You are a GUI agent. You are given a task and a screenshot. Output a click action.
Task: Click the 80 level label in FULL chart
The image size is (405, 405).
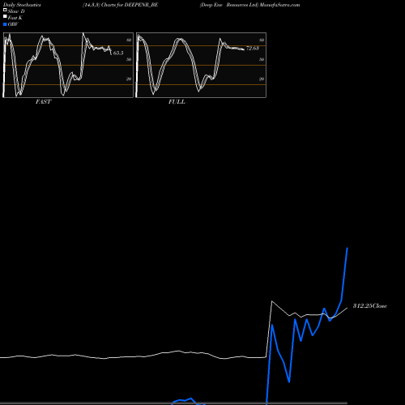[262, 40]
